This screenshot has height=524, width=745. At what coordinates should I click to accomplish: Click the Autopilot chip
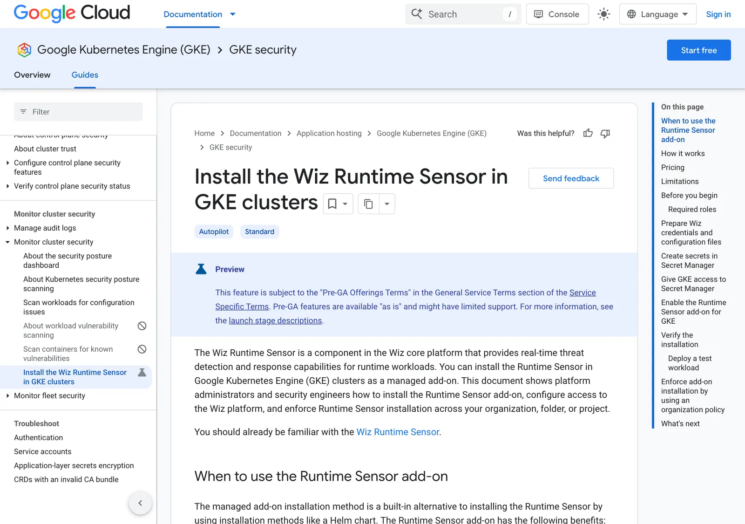coord(214,231)
